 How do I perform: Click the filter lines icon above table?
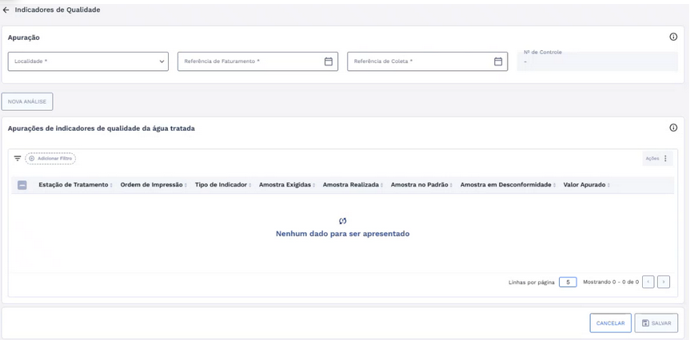(x=18, y=159)
